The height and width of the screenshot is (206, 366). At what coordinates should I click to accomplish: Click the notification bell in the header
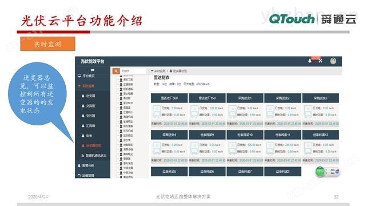click(310, 61)
